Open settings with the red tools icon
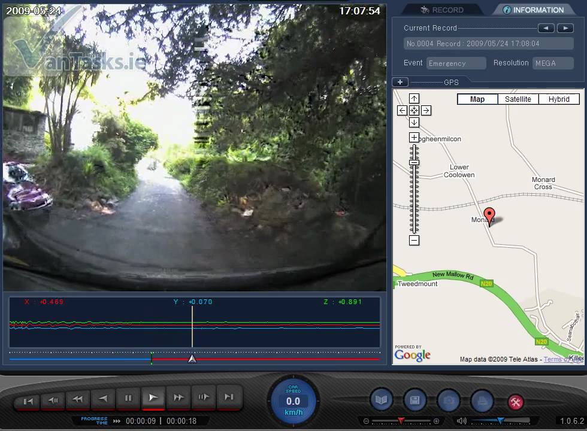Viewport: 587px width, 431px height. tap(516, 402)
